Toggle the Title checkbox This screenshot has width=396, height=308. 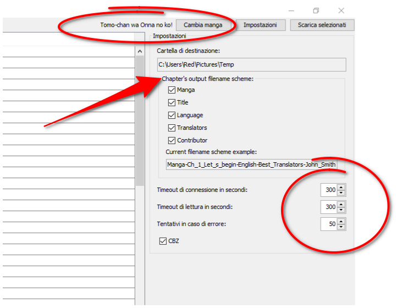tap(172, 103)
